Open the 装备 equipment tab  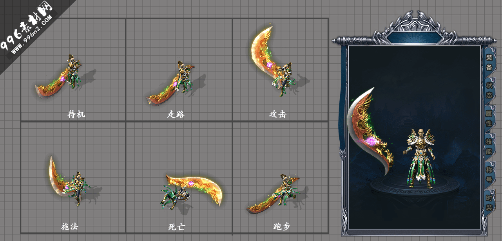pyautogui.click(x=489, y=62)
